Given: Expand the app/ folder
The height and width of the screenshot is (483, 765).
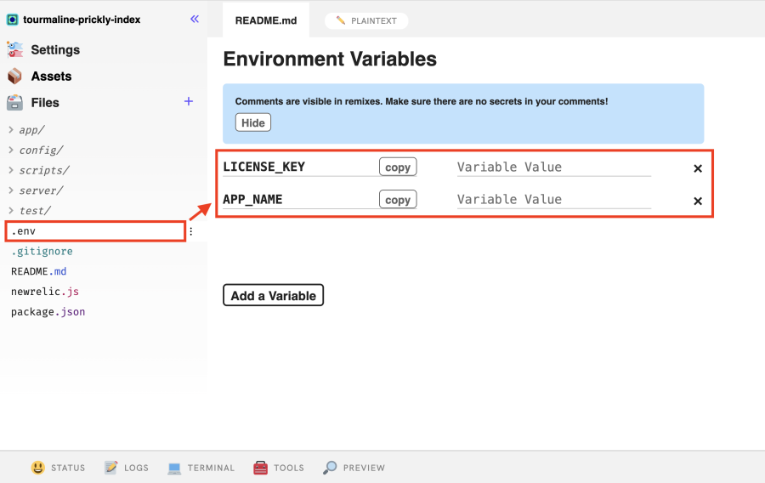Looking at the screenshot, I should [x=31, y=130].
